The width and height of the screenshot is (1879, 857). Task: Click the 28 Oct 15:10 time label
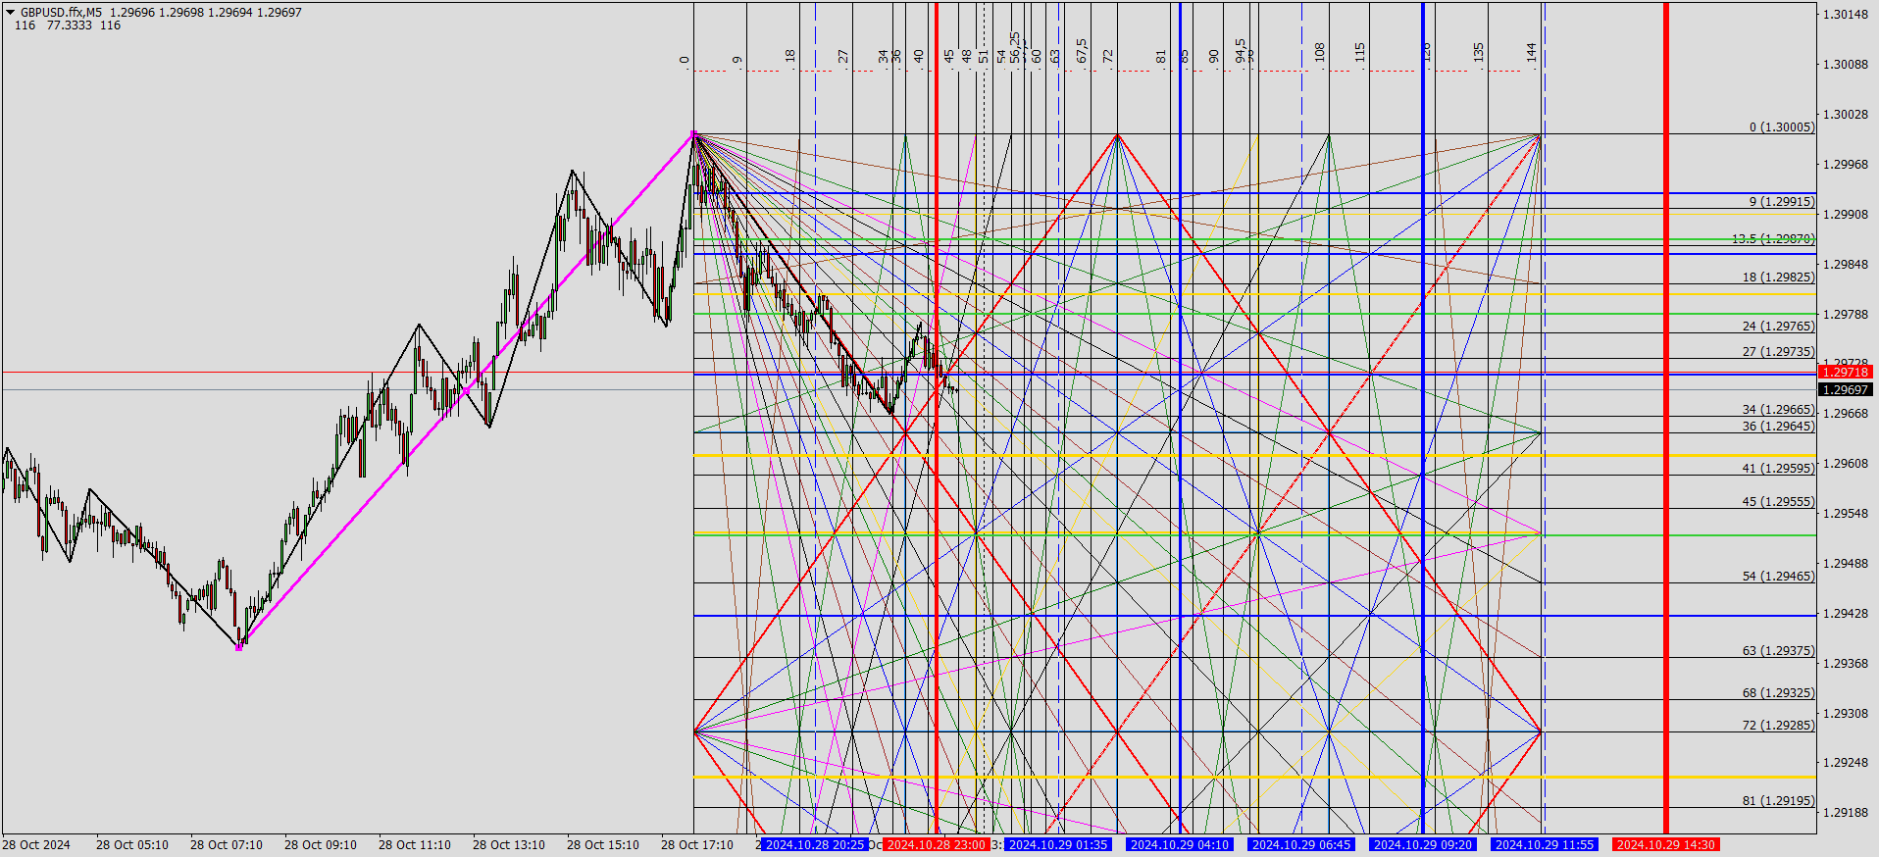(603, 845)
